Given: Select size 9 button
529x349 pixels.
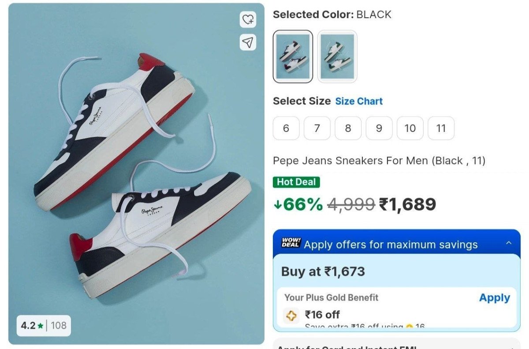Looking at the screenshot, I should pos(379,128).
